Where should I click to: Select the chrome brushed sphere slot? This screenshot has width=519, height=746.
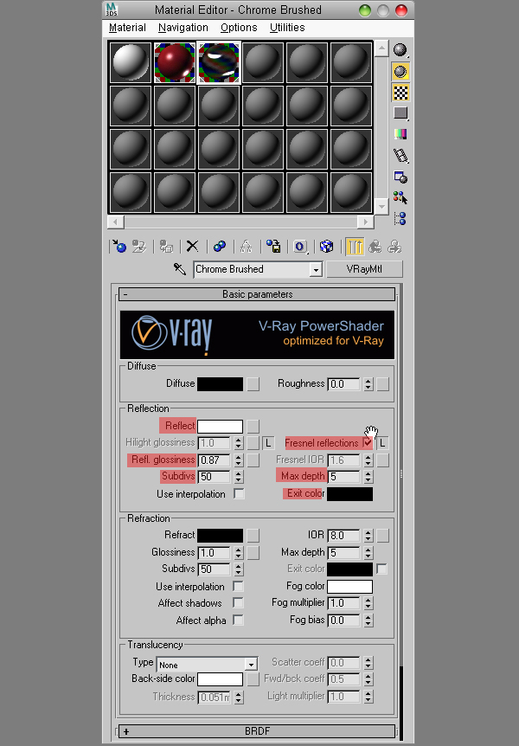(219, 62)
